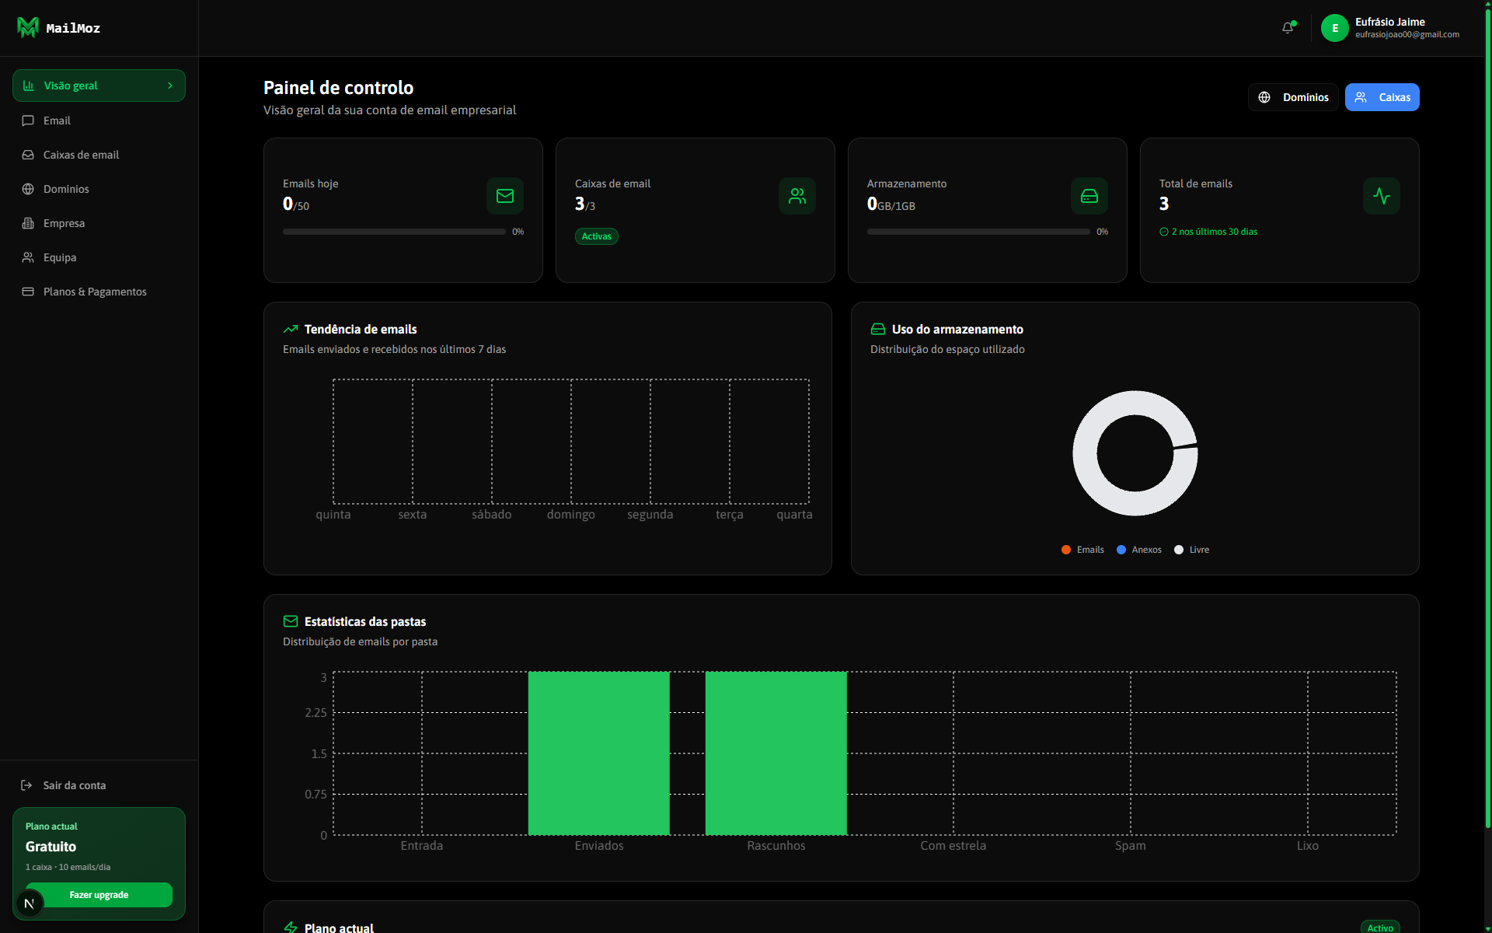Open the Domínios sidebar item
Screen dimensions: 1492x933
coord(99,189)
